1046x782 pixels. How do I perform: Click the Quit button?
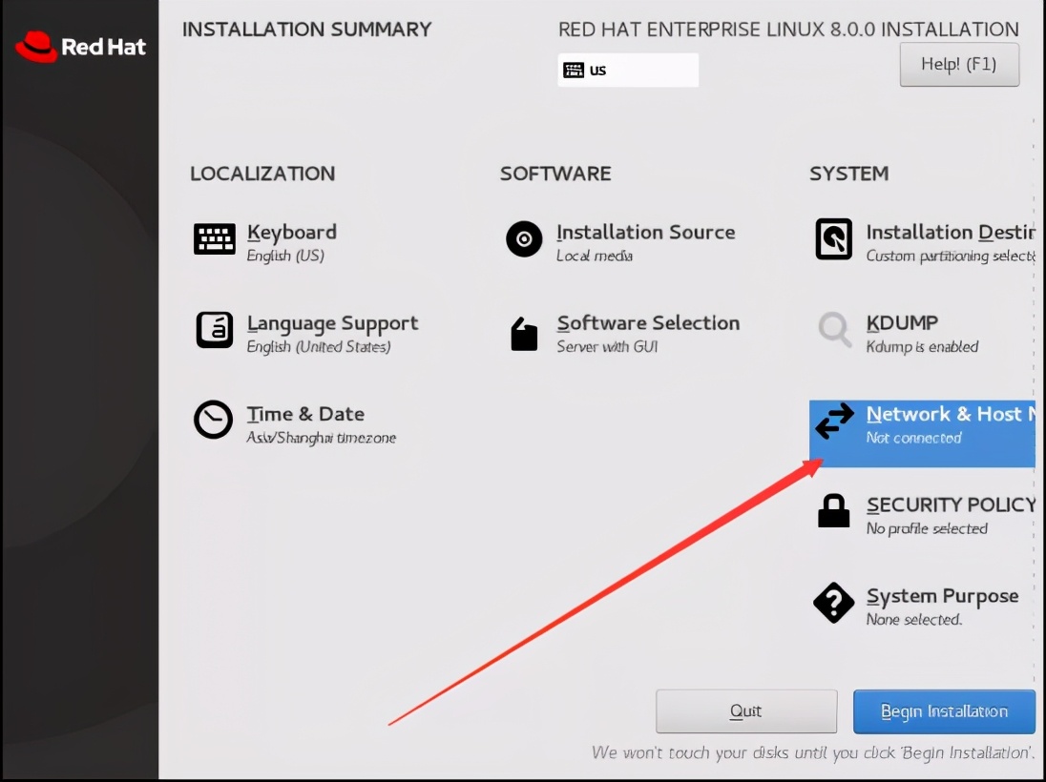click(x=745, y=711)
